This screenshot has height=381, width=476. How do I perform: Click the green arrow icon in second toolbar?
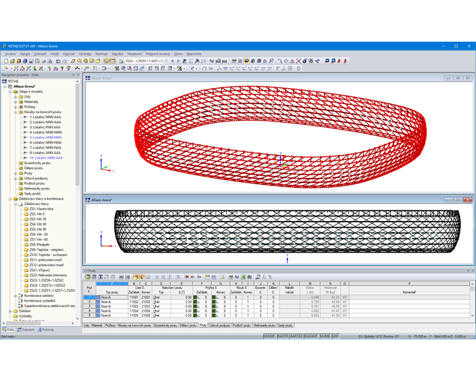tap(278, 68)
